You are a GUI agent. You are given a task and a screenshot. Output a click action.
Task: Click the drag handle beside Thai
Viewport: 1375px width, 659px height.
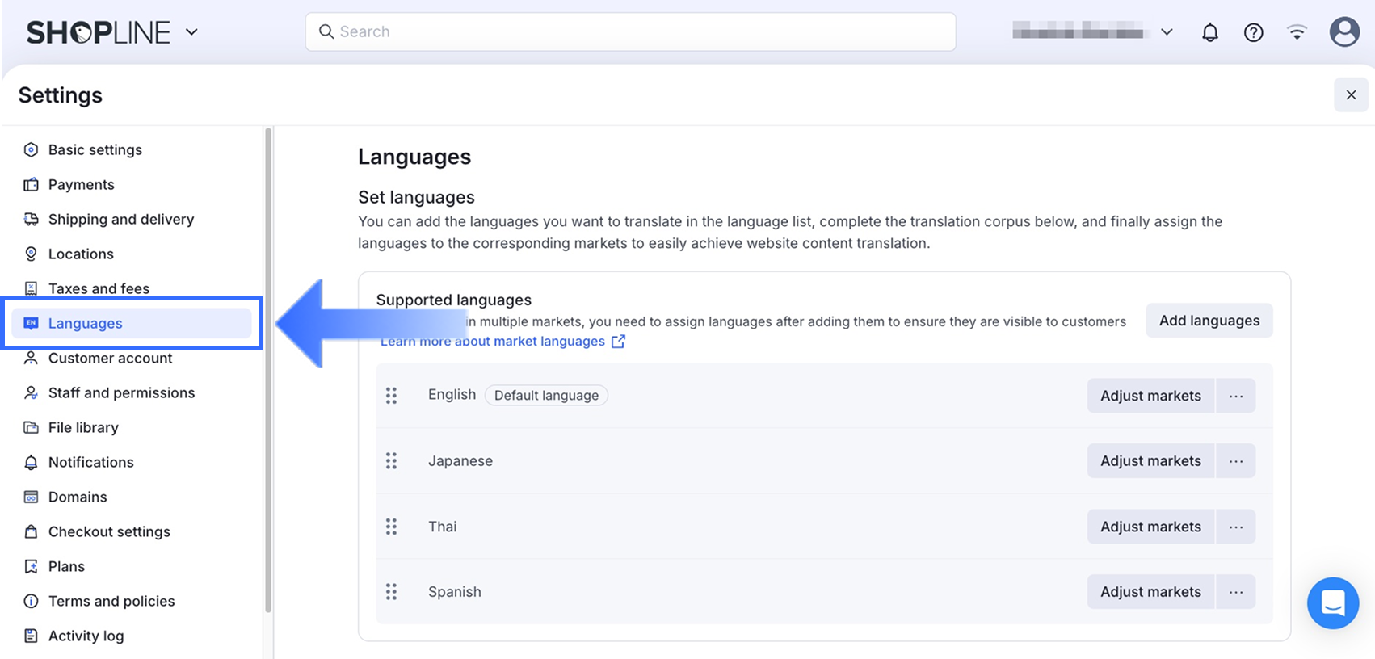pos(392,527)
